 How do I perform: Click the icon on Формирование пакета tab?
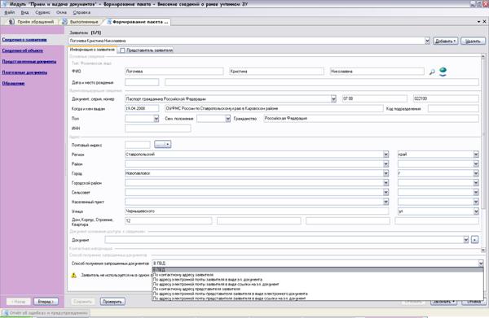(109, 22)
